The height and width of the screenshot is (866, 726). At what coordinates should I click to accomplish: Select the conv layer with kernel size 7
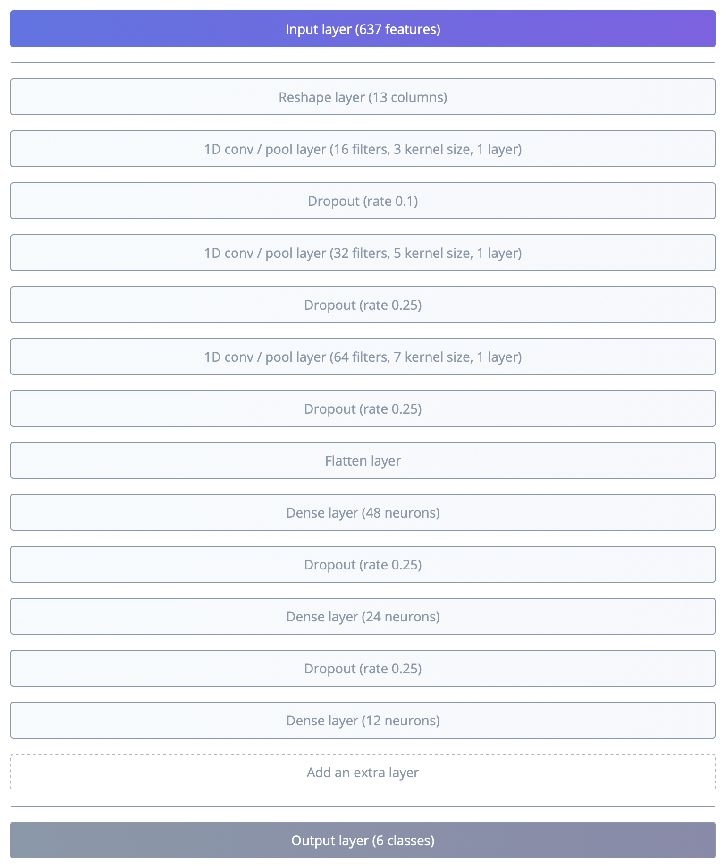point(363,357)
